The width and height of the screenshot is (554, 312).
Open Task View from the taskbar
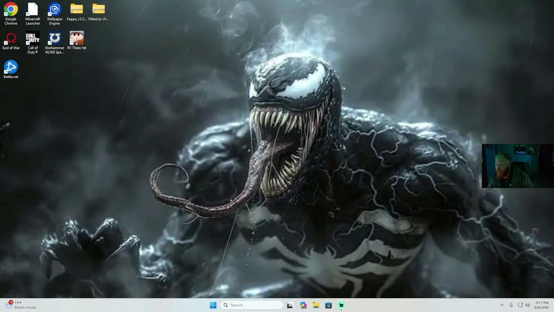pyautogui.click(x=290, y=305)
